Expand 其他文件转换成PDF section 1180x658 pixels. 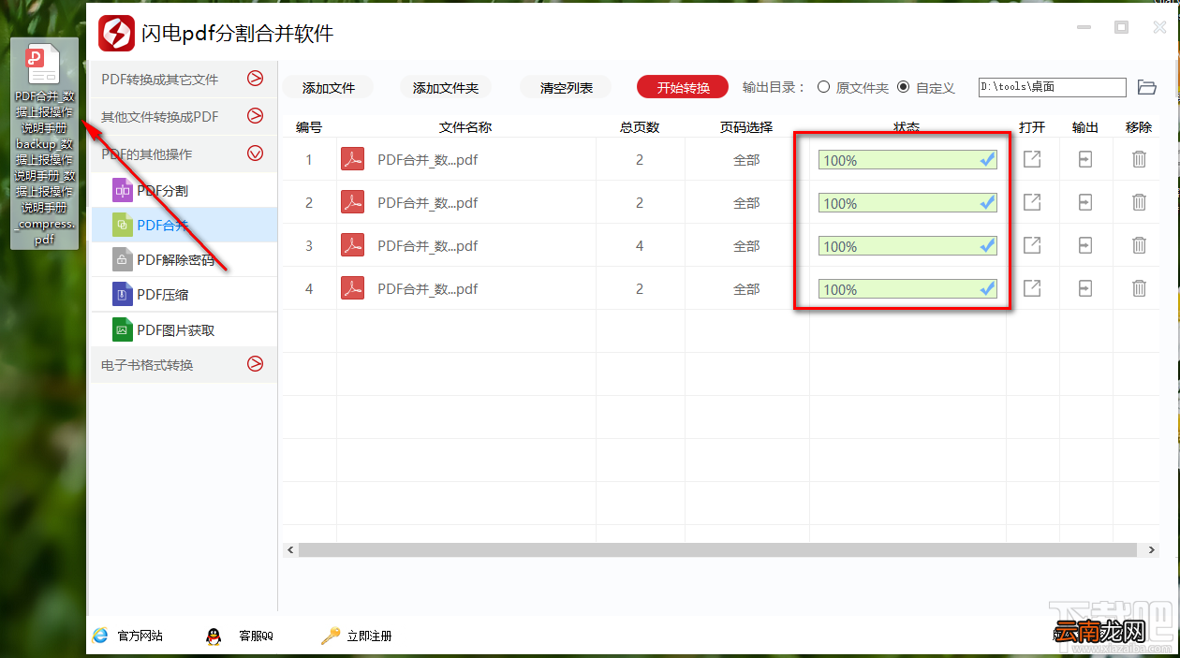click(x=183, y=116)
